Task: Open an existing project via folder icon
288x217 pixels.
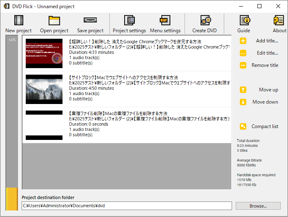Action: coord(54,20)
